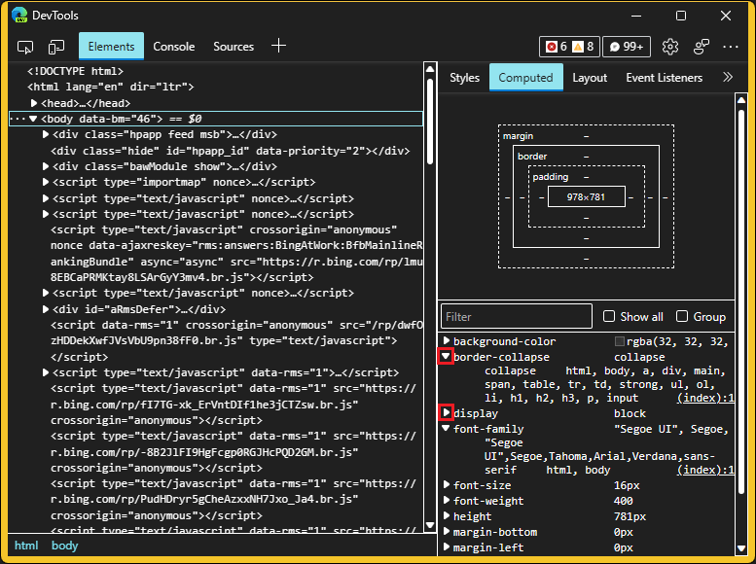Collapse the body data-bm element node
Viewport: 756px width, 564px height.
point(33,119)
